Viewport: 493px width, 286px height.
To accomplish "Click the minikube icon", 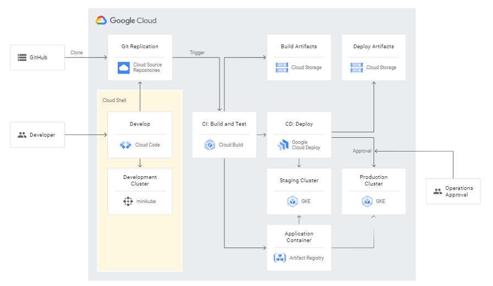I will click(x=128, y=201).
